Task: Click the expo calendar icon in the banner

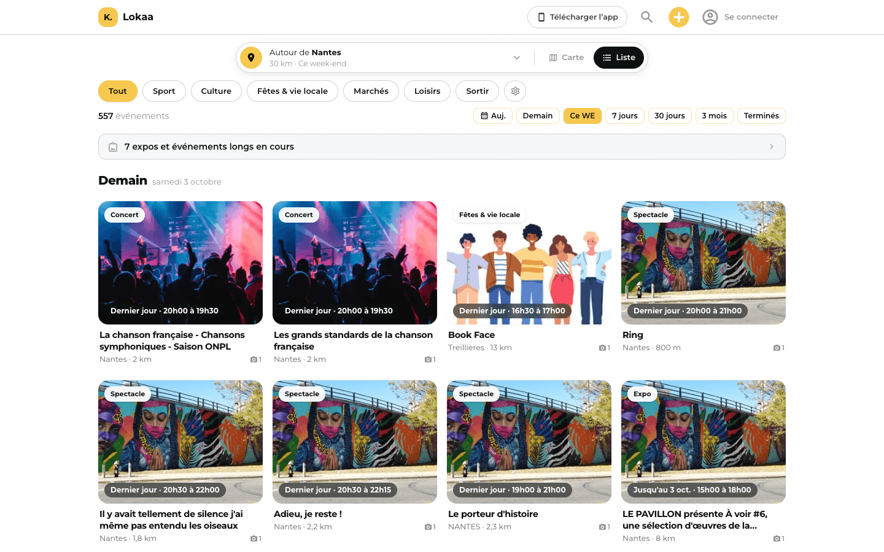Action: (x=113, y=147)
